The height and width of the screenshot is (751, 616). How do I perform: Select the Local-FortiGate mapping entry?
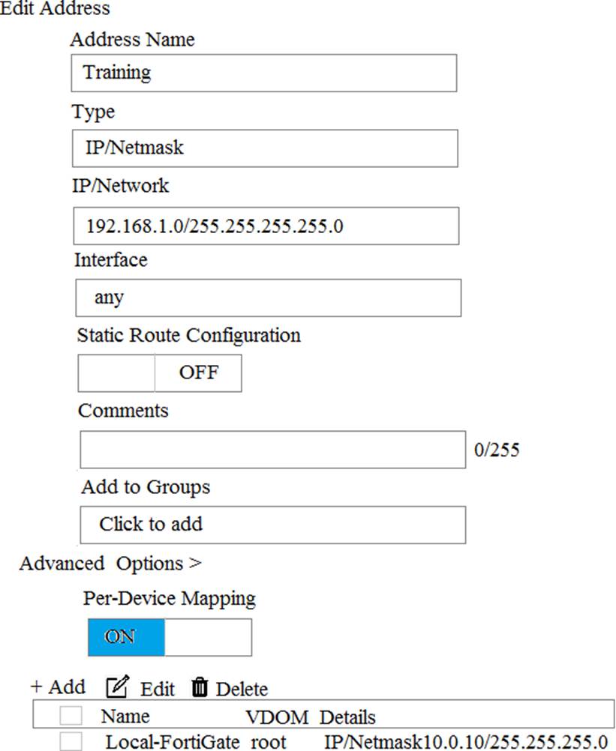(172, 742)
